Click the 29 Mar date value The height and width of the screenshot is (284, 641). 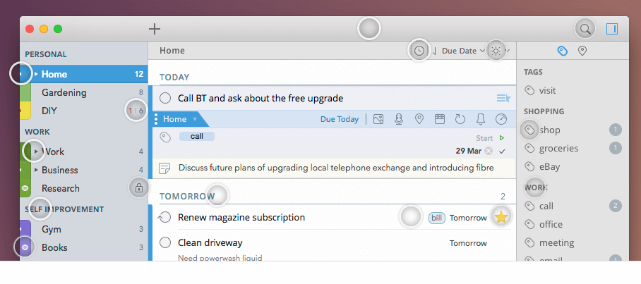[x=469, y=151]
